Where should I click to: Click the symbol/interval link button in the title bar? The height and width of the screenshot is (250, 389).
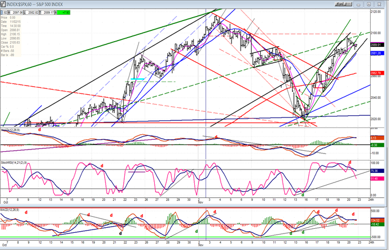pos(343,4)
